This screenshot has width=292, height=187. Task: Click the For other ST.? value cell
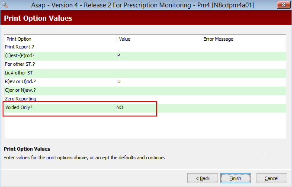click(x=159, y=64)
